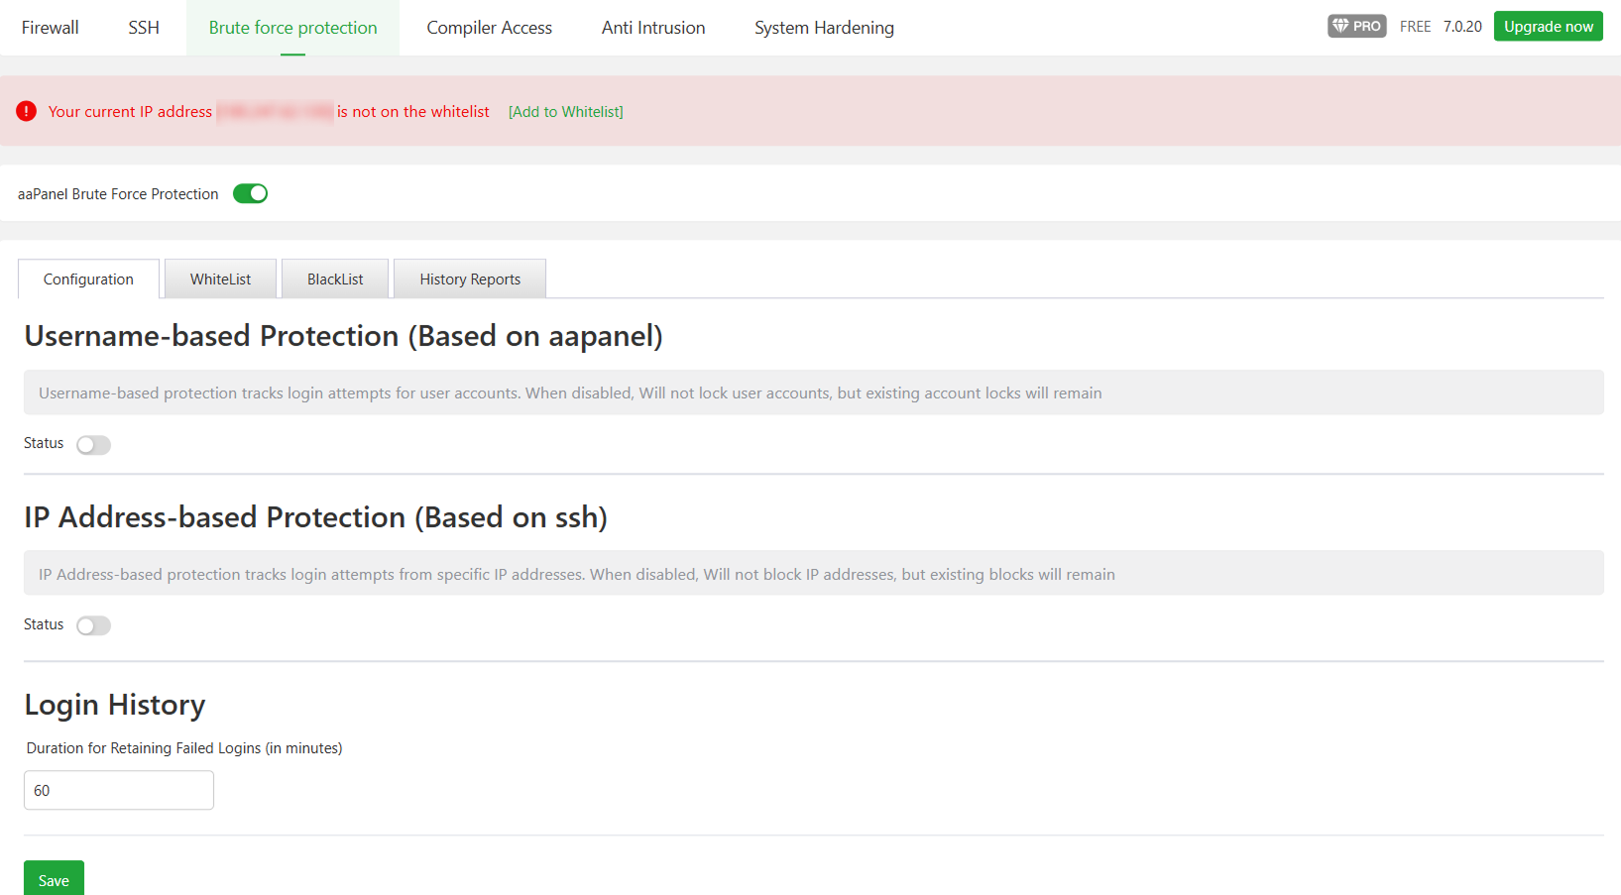Show the BlackList sub-tab
This screenshot has height=895, width=1621.
coord(335,280)
